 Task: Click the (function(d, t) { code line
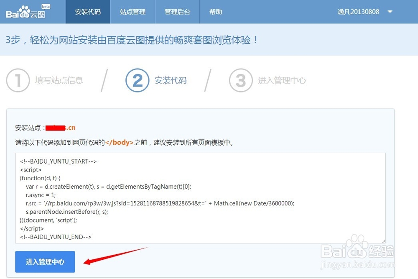[40, 178]
